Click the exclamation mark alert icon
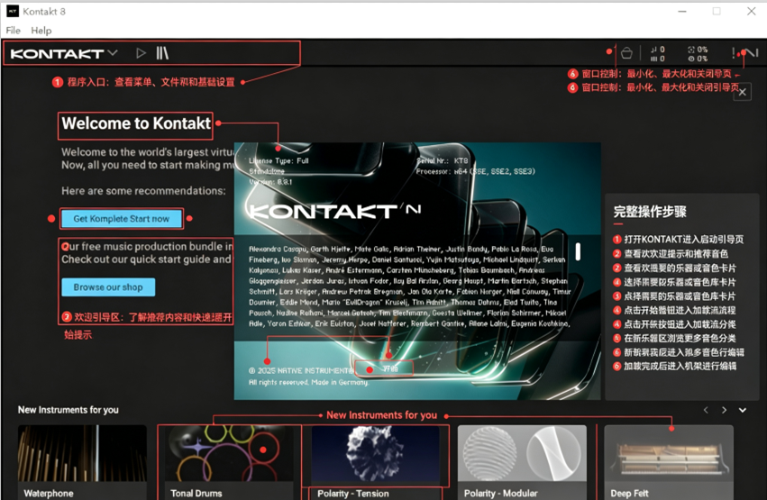 point(733,53)
